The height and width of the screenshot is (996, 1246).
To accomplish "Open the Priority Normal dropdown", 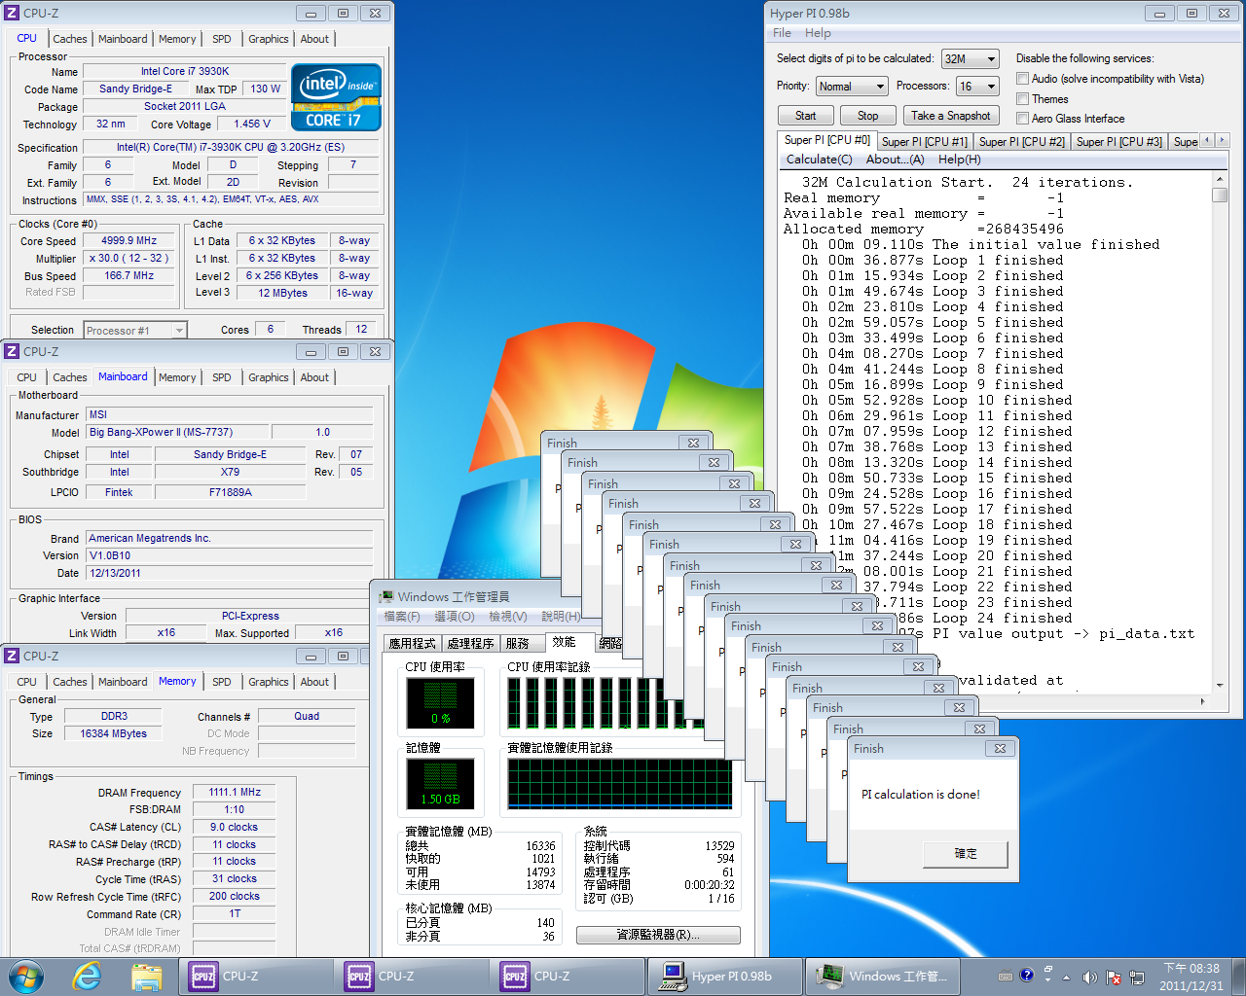I will tap(852, 87).
